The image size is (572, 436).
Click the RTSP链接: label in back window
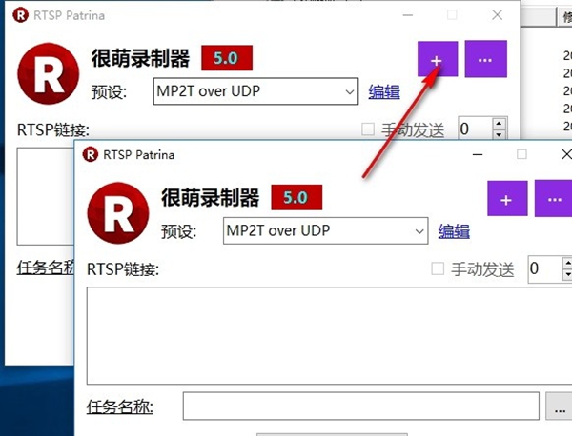(53, 129)
